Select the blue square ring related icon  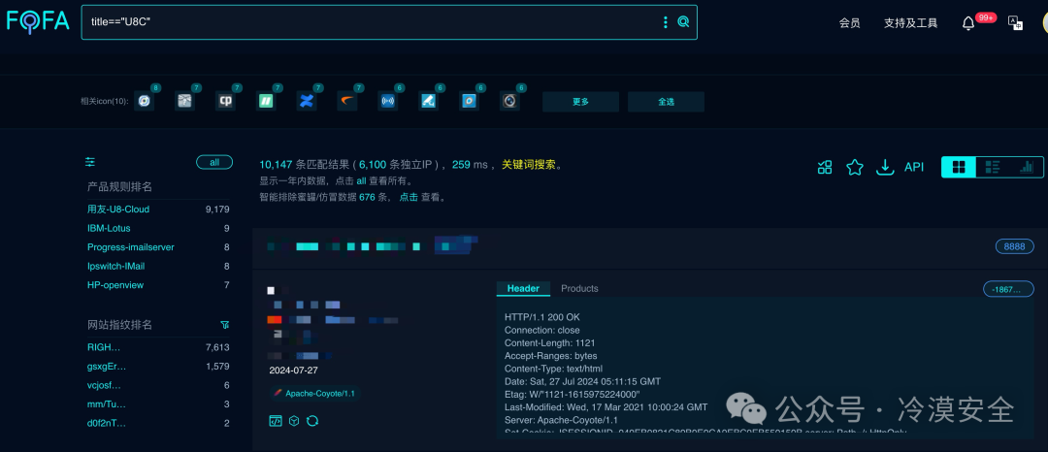pos(470,102)
